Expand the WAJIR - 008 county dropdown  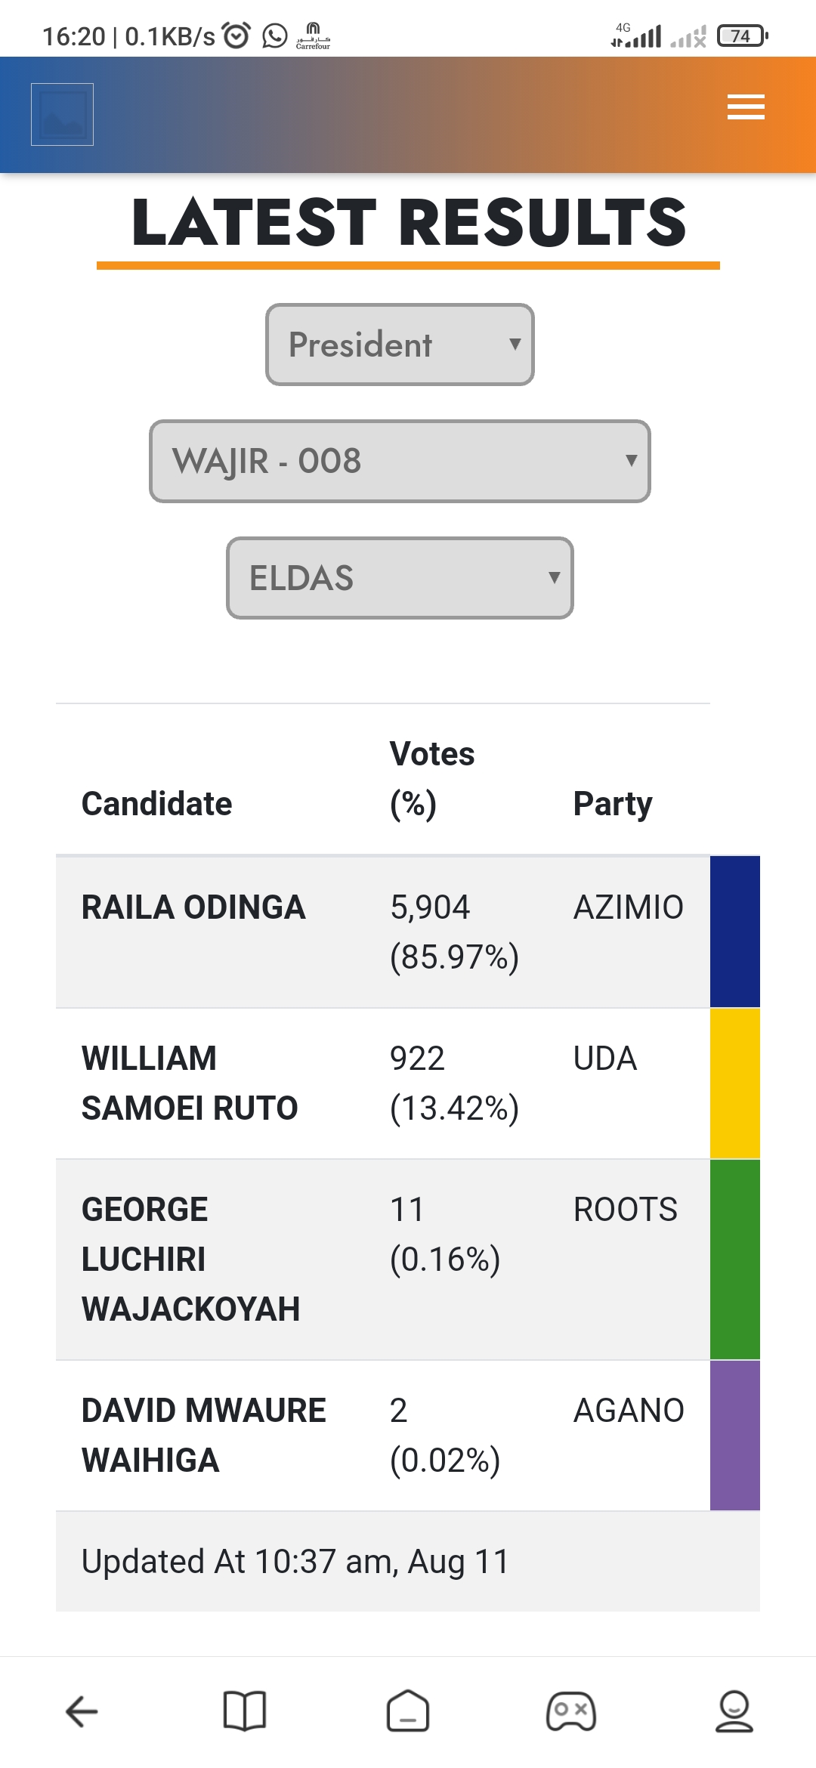click(x=400, y=461)
